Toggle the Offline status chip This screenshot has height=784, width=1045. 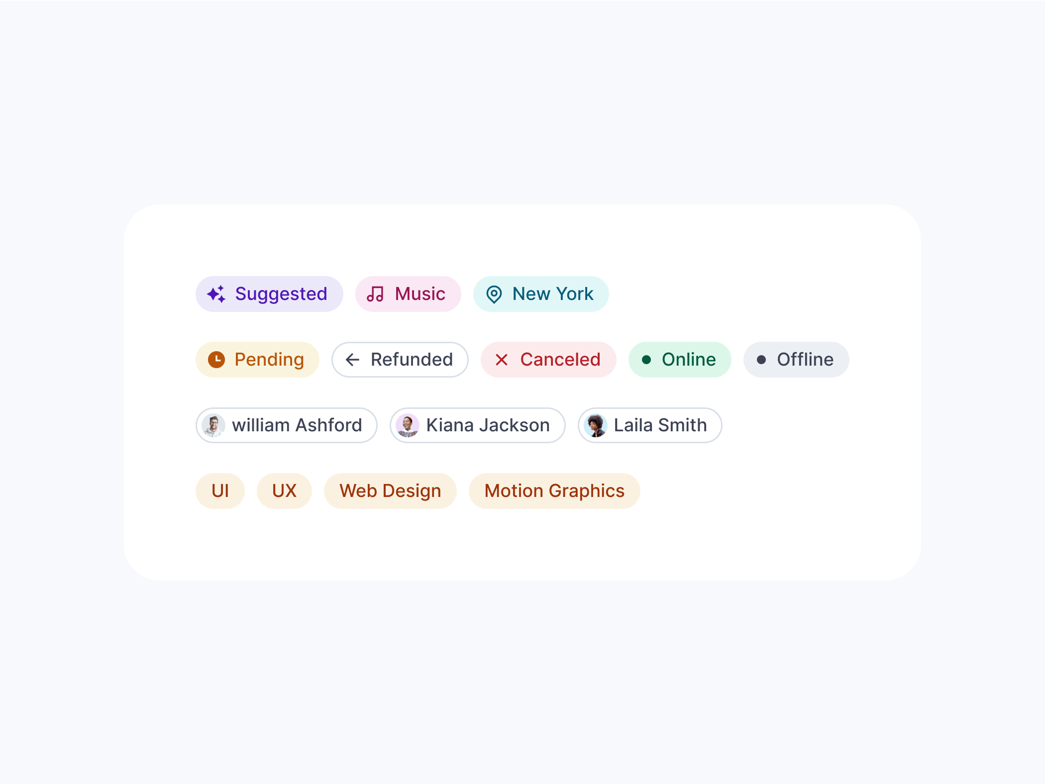(x=796, y=359)
